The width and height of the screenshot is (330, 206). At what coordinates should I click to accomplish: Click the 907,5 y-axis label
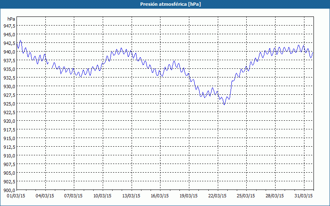click(9, 164)
